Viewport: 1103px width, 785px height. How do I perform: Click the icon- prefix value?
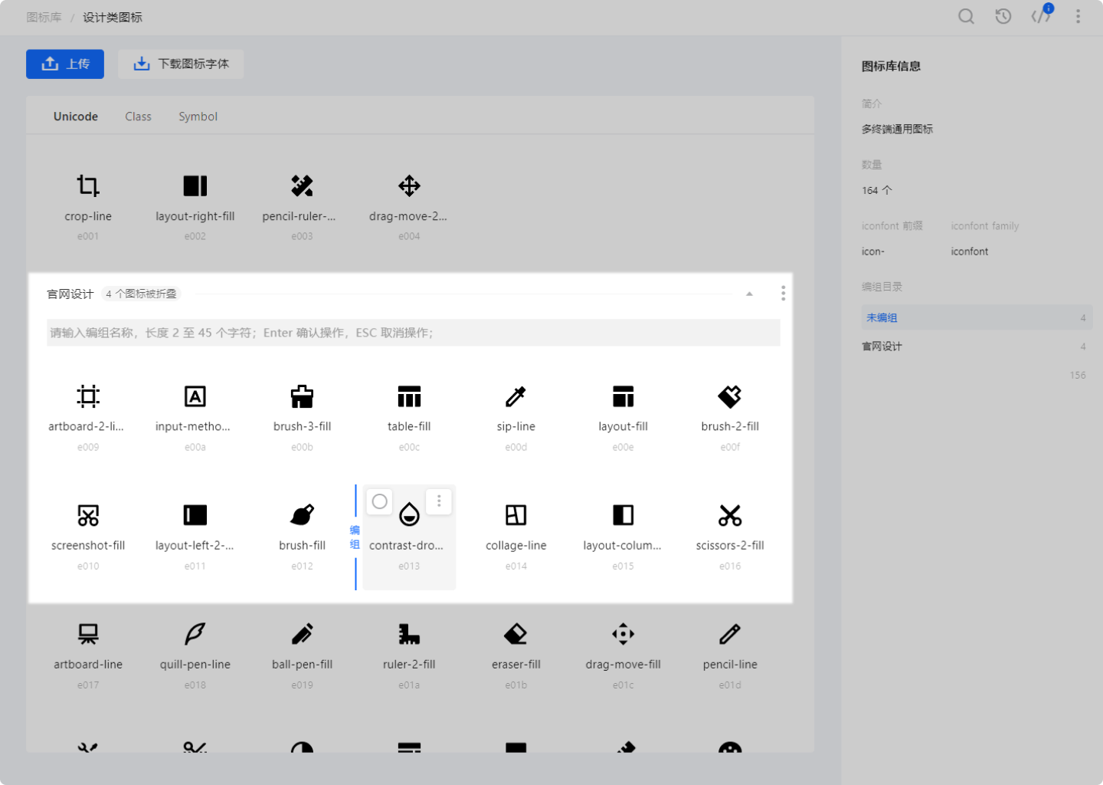873,251
